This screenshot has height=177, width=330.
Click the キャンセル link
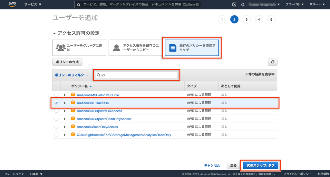tap(212, 165)
